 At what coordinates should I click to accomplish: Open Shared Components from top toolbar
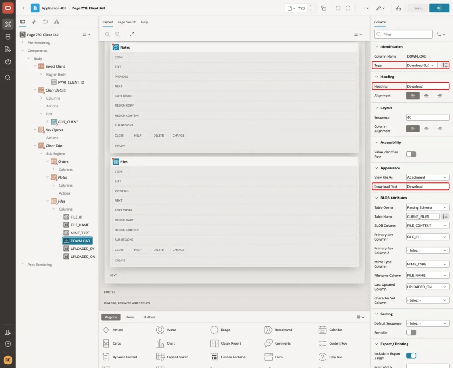pyautogui.click(x=399, y=8)
